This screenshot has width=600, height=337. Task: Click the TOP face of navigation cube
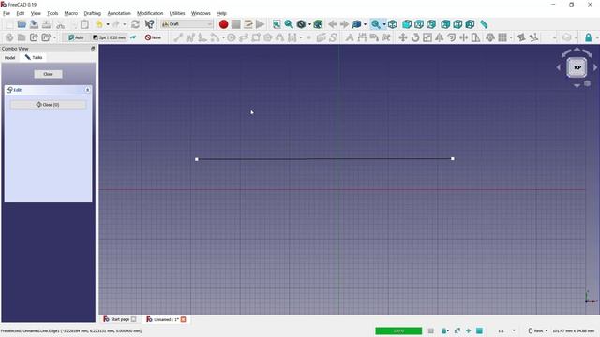pos(577,67)
